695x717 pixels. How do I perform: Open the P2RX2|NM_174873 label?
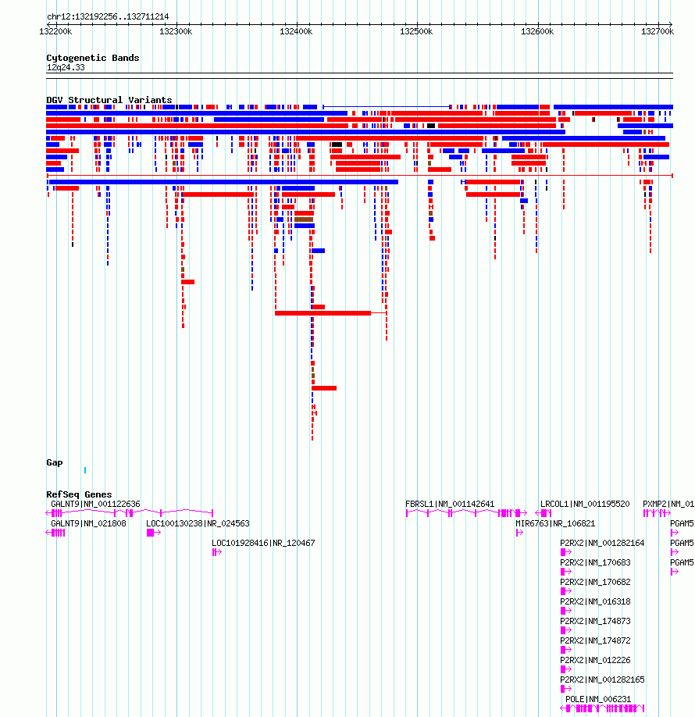click(x=595, y=622)
